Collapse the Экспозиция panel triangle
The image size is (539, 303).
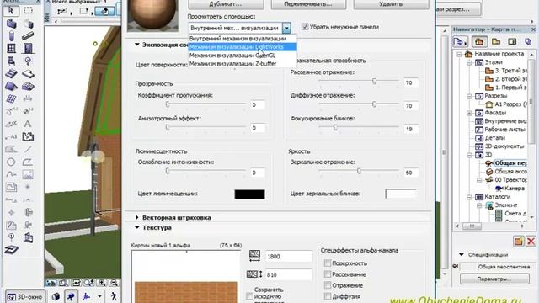[x=137, y=45]
